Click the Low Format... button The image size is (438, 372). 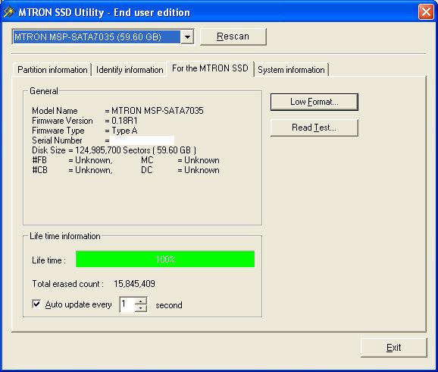coord(314,102)
